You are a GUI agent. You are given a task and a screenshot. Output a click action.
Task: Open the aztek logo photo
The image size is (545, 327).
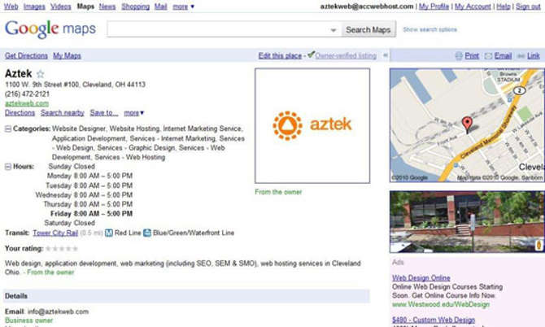click(312, 125)
